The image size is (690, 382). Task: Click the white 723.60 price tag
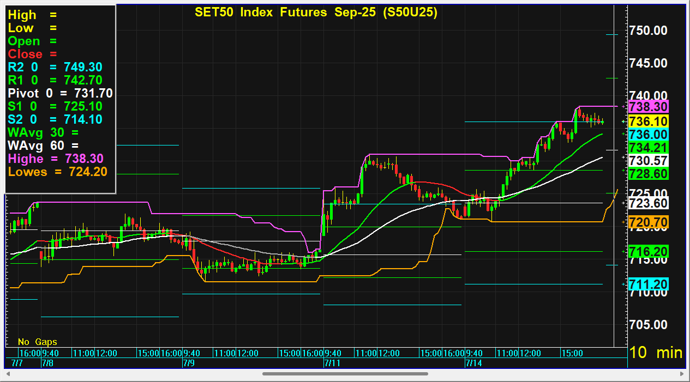click(649, 203)
